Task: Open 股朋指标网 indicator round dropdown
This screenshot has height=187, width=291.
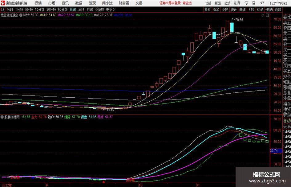Action: click(2, 117)
